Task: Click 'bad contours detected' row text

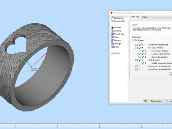Action: coord(160,51)
